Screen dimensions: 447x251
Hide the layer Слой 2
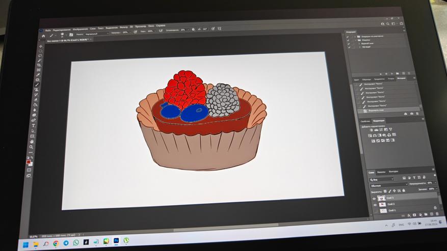pos(375,205)
